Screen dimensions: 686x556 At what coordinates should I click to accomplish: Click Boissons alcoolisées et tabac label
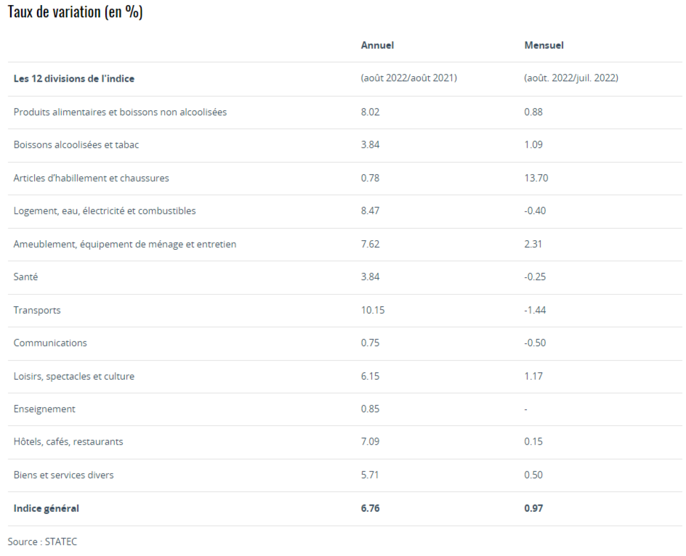tap(76, 144)
